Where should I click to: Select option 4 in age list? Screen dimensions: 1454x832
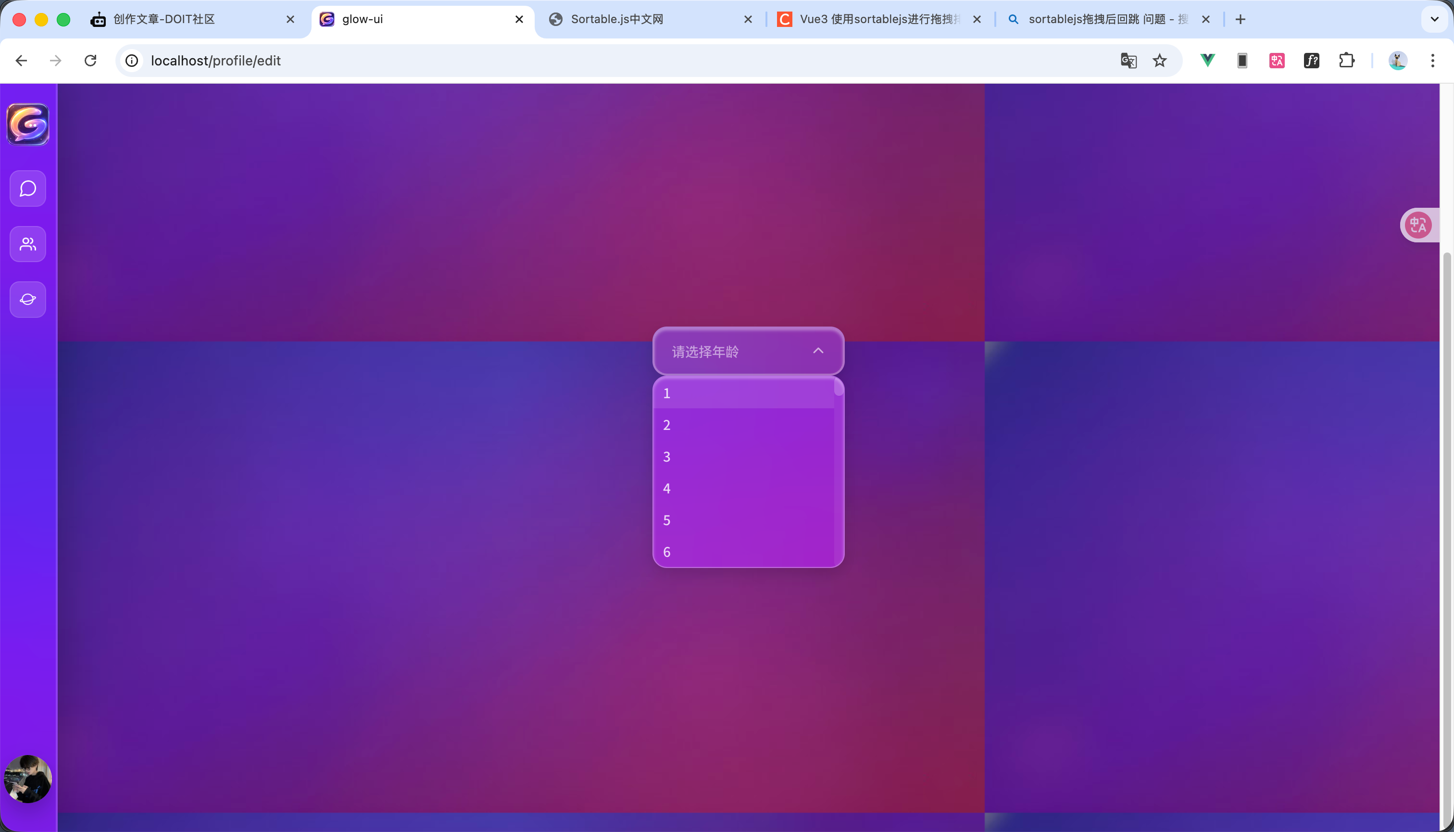tap(743, 489)
